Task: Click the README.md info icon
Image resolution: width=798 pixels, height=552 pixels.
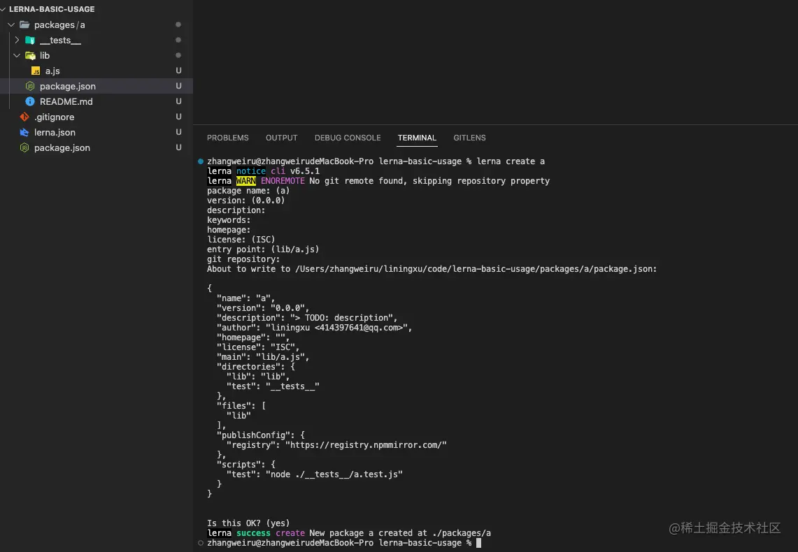Action: (x=30, y=101)
